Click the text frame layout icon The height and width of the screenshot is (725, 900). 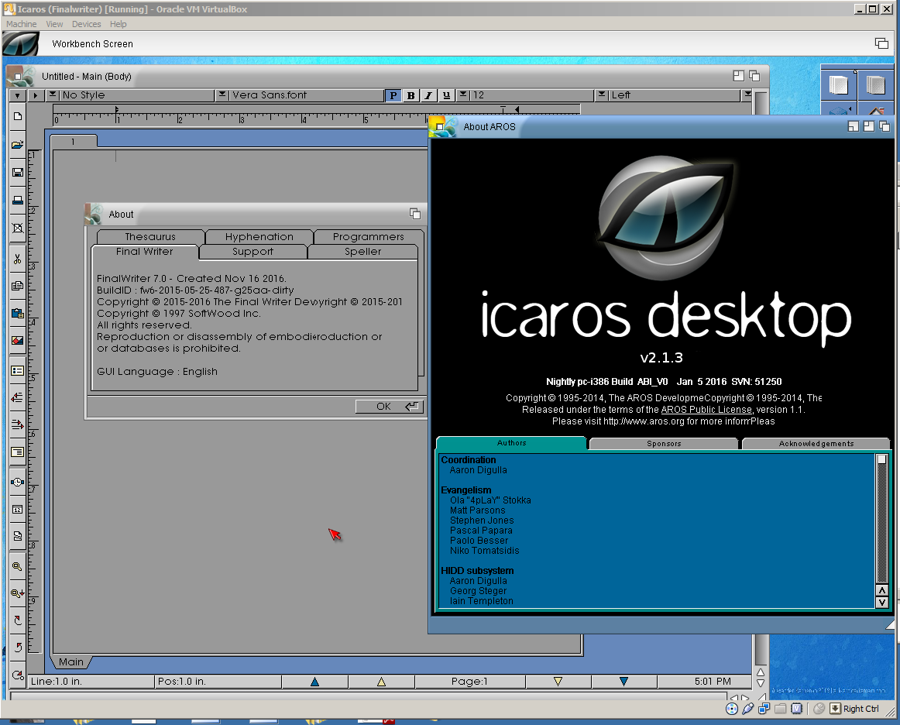click(18, 452)
